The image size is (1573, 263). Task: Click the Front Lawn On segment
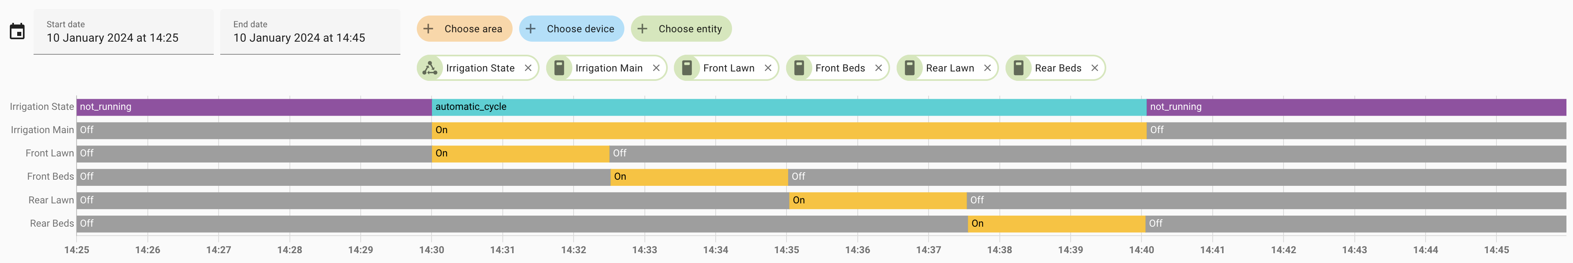(520, 154)
